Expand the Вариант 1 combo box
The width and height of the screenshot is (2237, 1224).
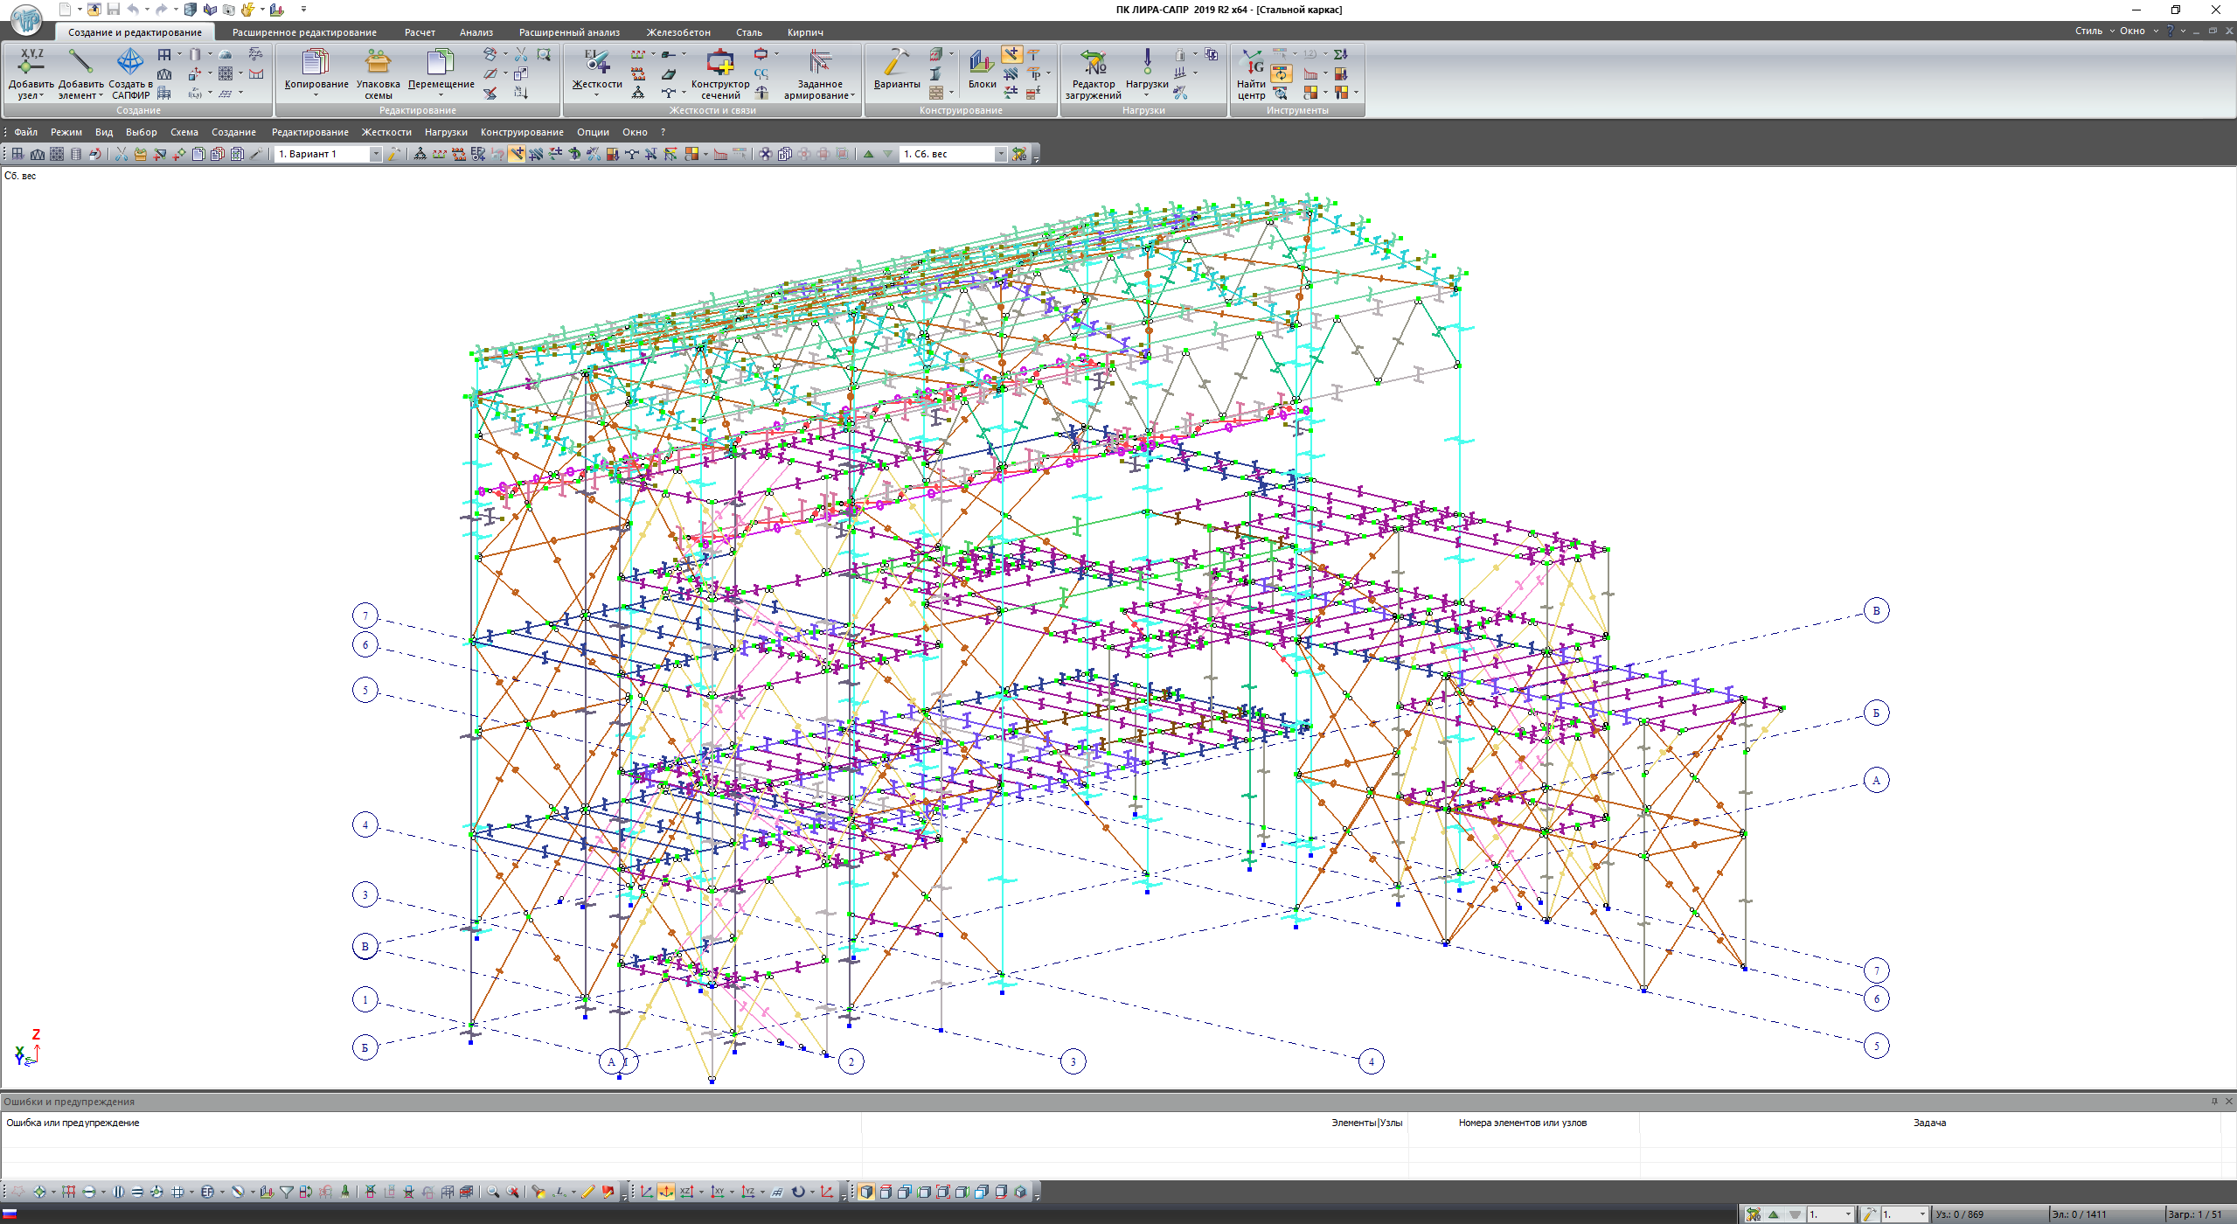pyautogui.click(x=376, y=154)
